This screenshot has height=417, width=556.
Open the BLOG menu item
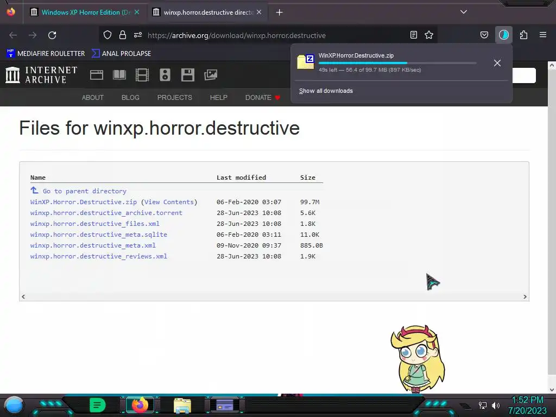tap(130, 98)
